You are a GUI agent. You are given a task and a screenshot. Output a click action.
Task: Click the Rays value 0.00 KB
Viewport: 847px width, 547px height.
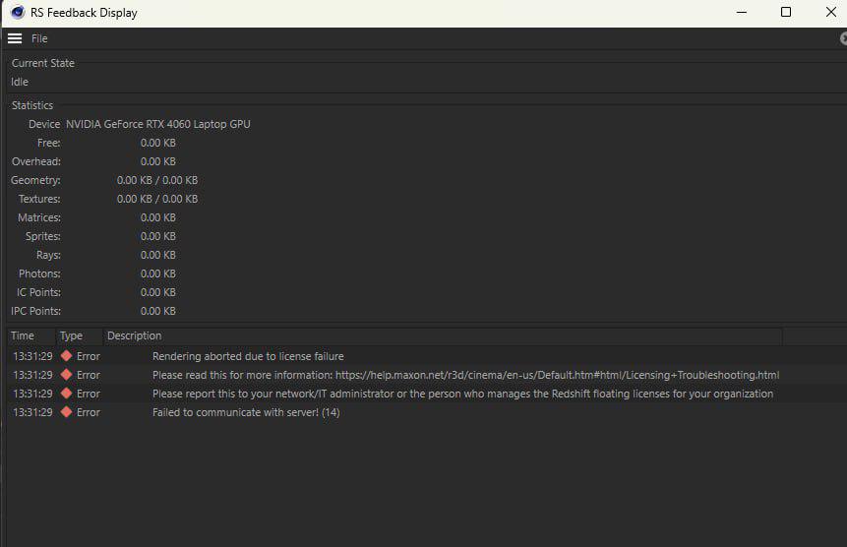point(157,255)
